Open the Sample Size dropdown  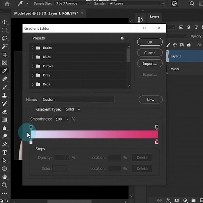[x=72, y=4]
